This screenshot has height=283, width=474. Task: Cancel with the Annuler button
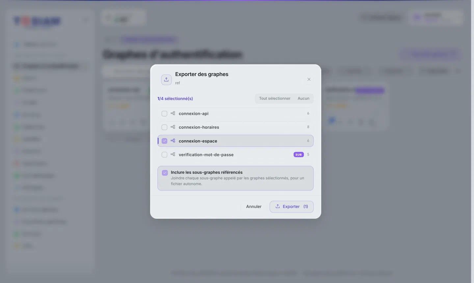click(x=254, y=207)
